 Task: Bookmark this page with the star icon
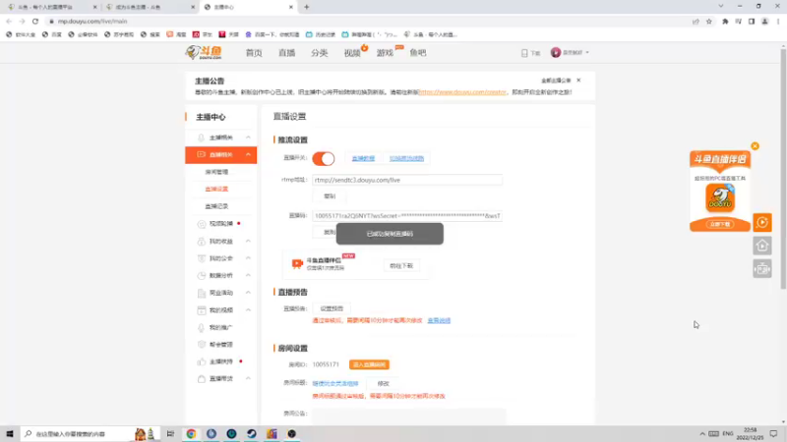(x=708, y=22)
